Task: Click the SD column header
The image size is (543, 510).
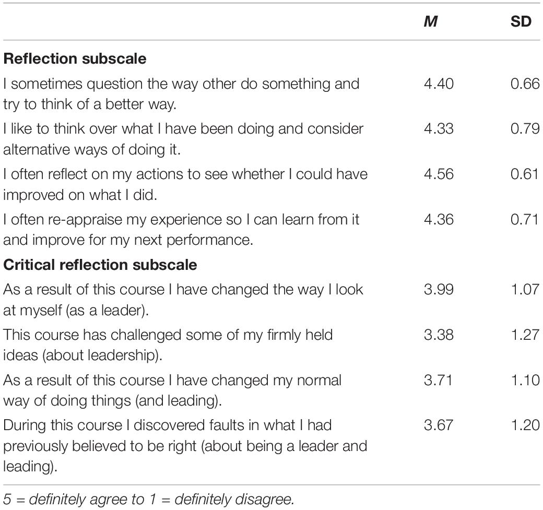Action: (x=521, y=21)
